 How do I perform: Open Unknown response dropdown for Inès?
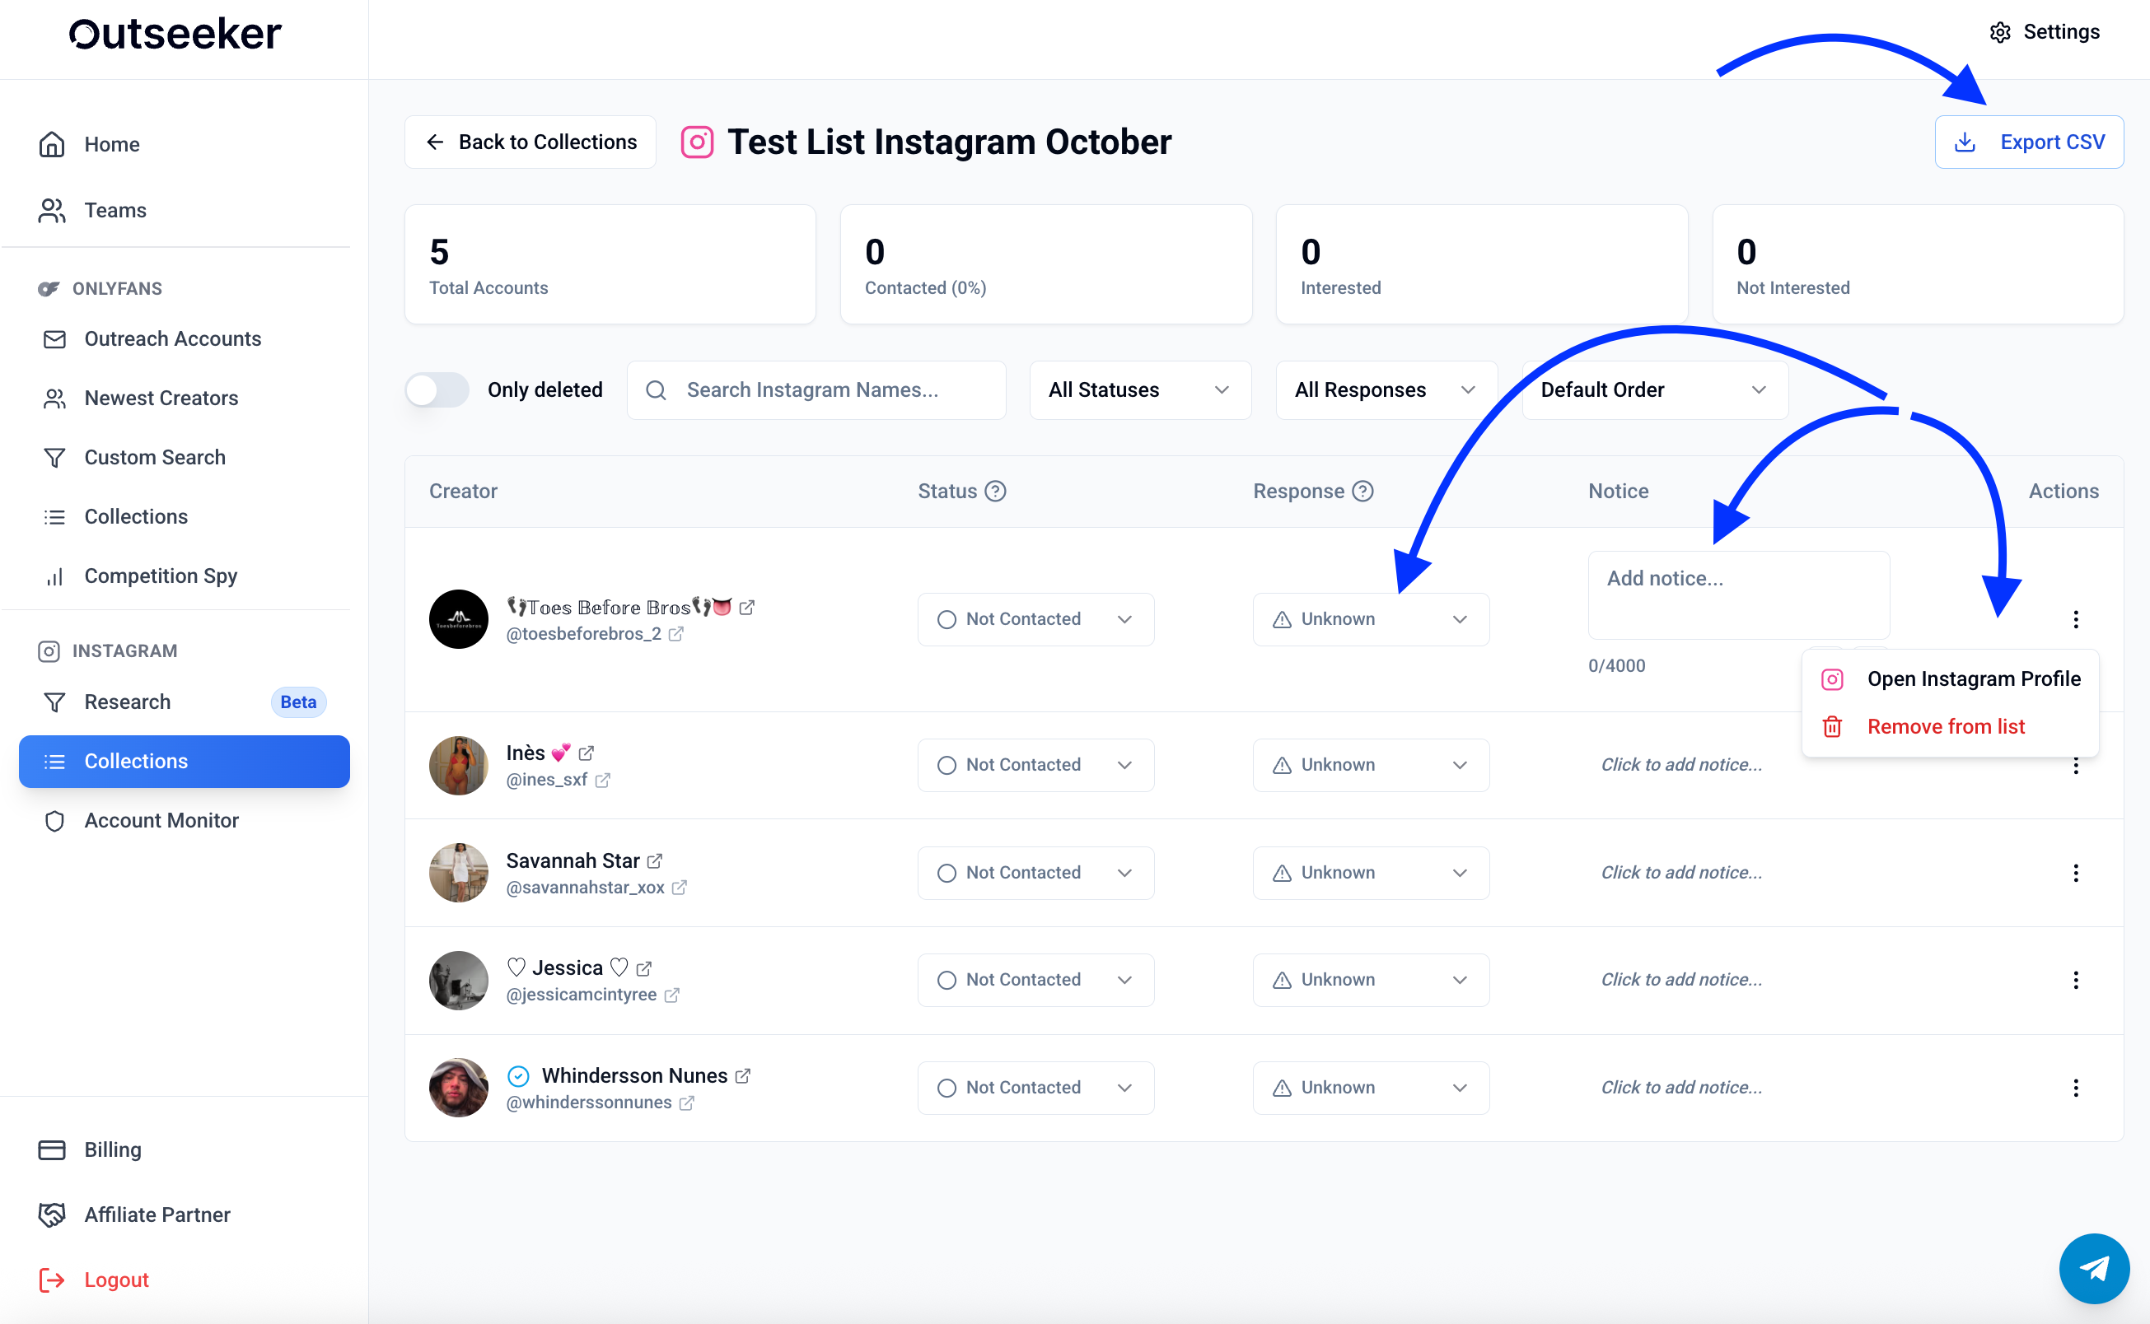click(1371, 765)
